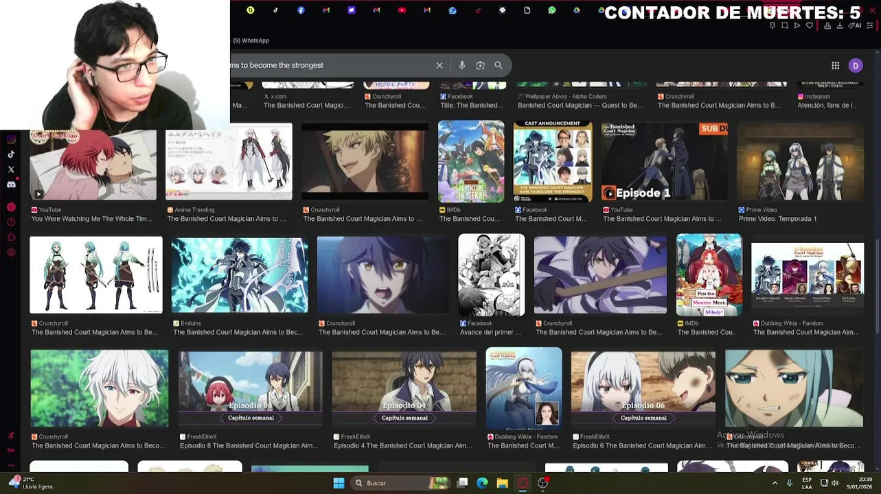Open Microsoft Edge from the taskbar
Viewport: 881px width, 494px height.
(x=483, y=483)
